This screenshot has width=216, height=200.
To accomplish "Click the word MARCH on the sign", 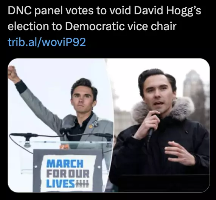I will pos(65,163).
